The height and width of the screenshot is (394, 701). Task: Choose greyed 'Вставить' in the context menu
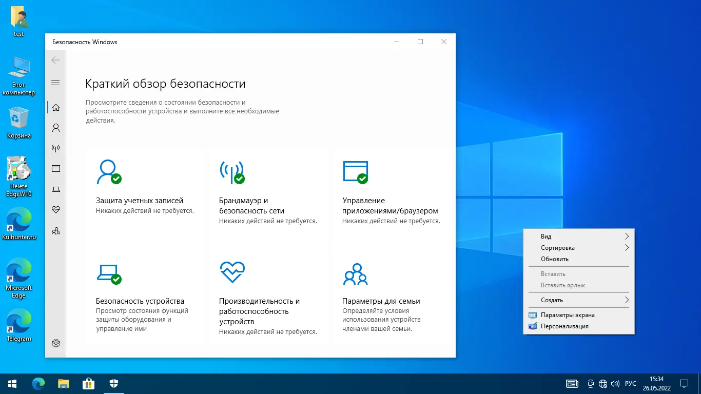579,274
